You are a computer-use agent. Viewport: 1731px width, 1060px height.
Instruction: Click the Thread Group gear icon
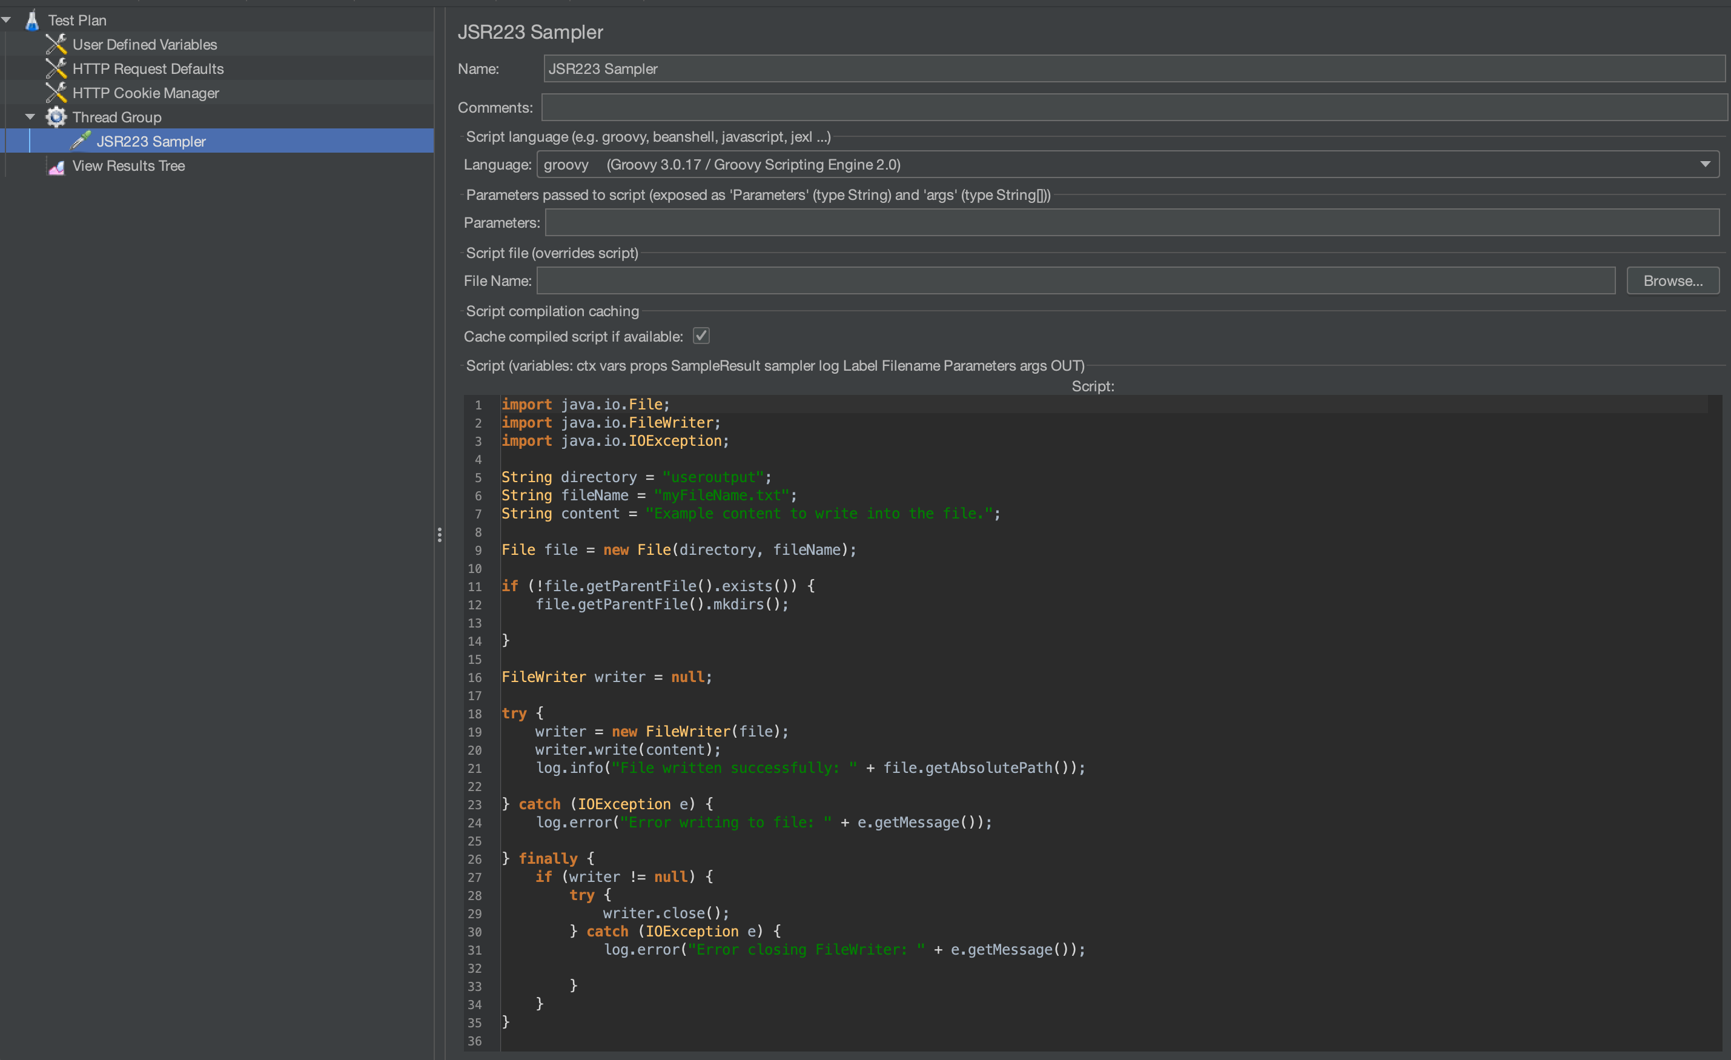56,117
